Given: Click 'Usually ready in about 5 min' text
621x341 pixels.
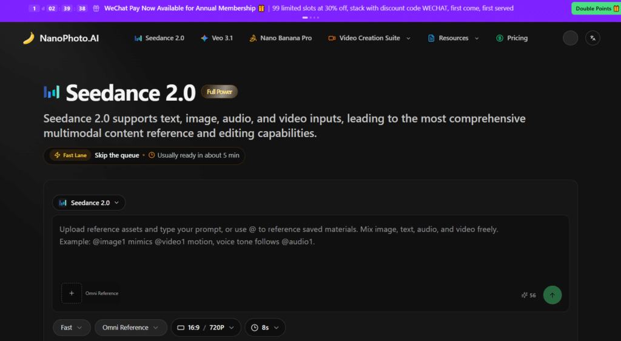Looking at the screenshot, I should 198,155.
